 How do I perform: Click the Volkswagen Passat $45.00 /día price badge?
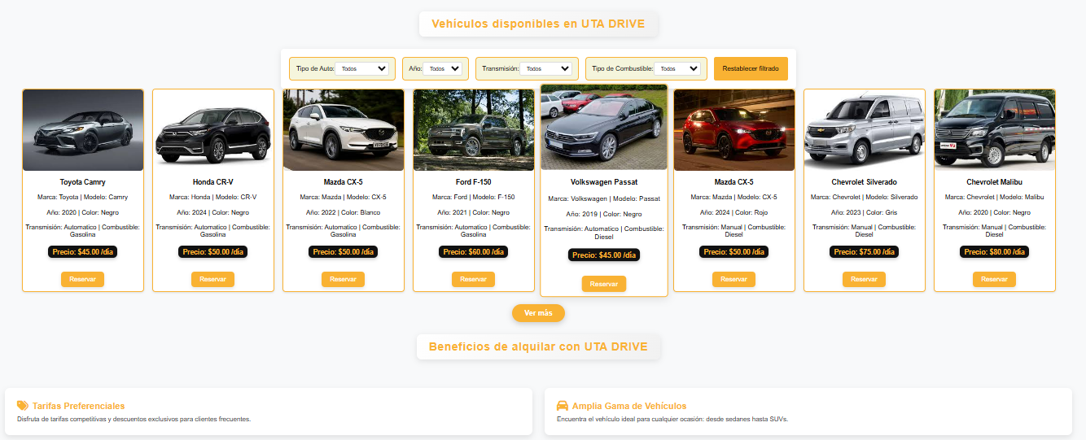604,255
